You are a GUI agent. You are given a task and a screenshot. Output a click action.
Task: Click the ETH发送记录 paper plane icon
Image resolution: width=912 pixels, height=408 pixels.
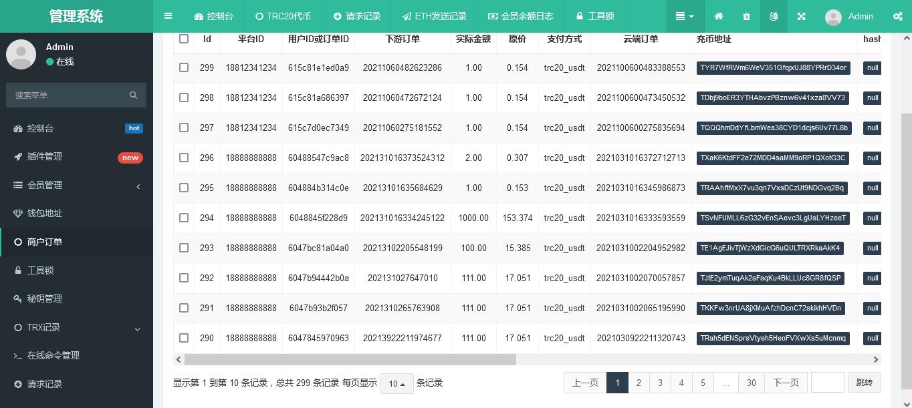pyautogui.click(x=405, y=15)
